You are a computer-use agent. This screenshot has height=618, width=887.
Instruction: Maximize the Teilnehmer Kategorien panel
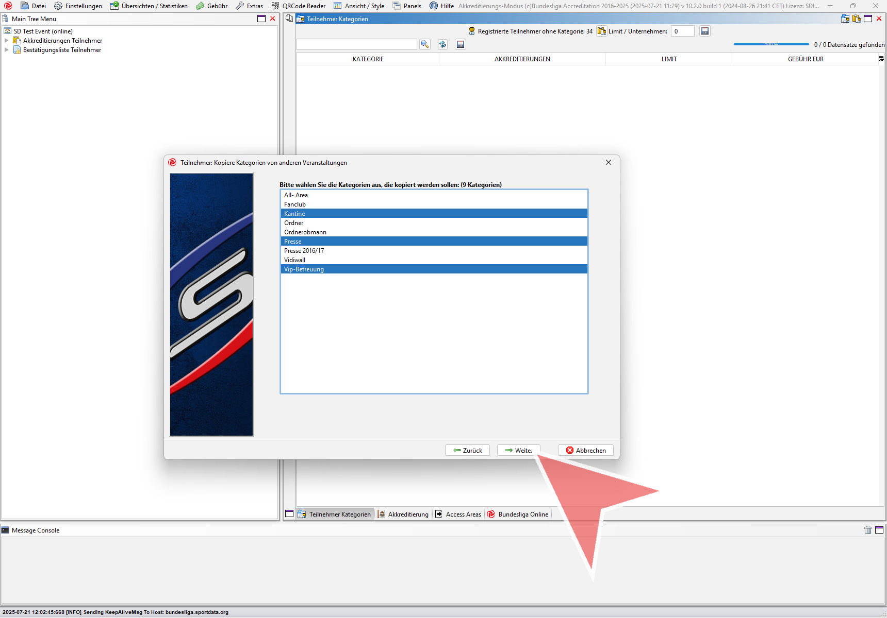click(x=868, y=19)
